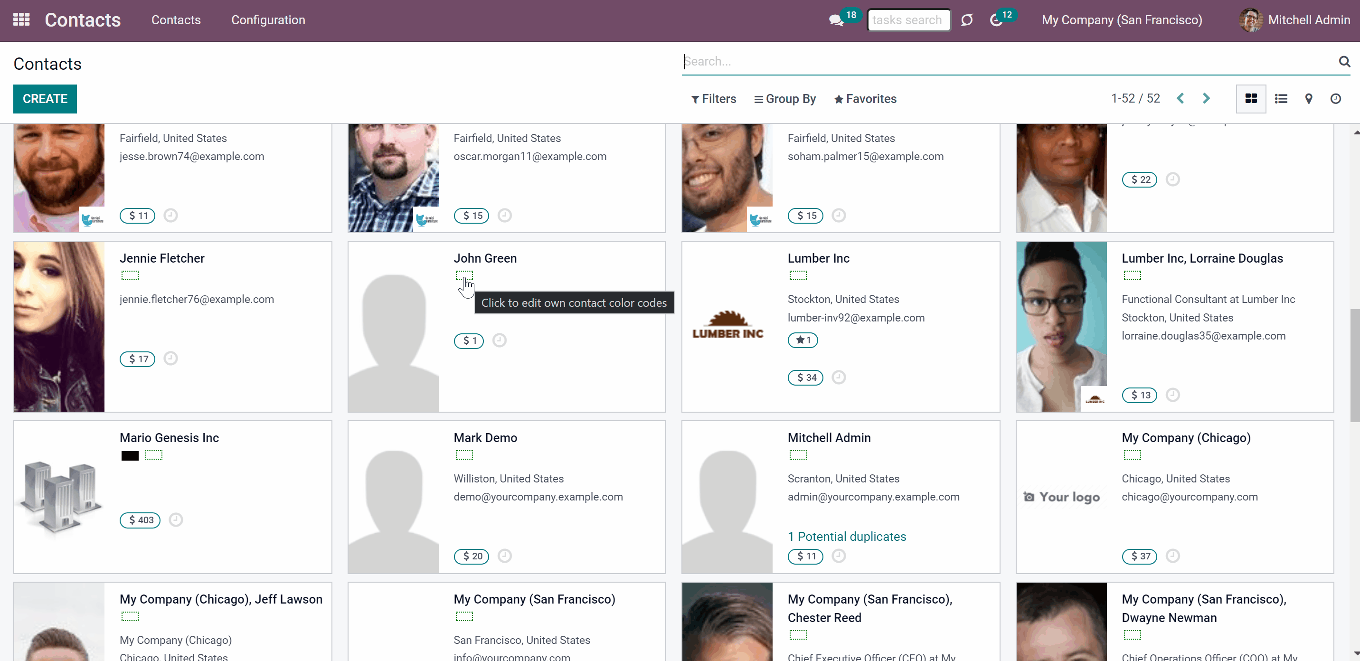Viewport: 1360px width, 661px height.
Task: Click the CREATE button
Action: (x=45, y=99)
